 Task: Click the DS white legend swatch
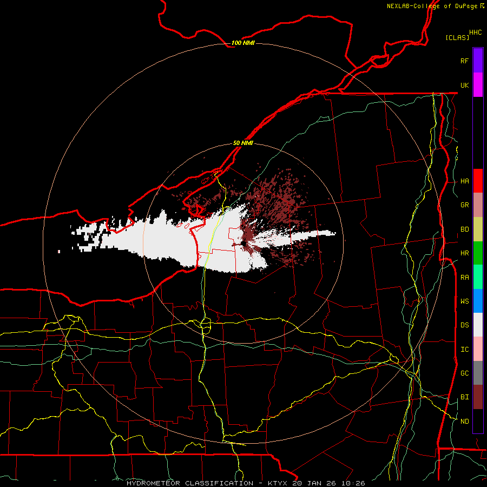pos(478,325)
